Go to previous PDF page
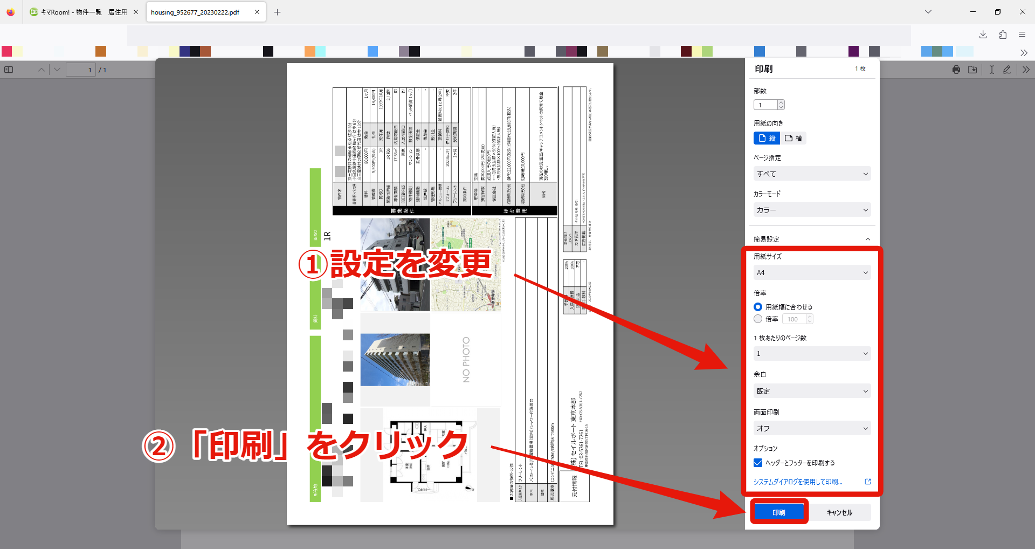Screen dimensions: 1035x549 pos(42,70)
